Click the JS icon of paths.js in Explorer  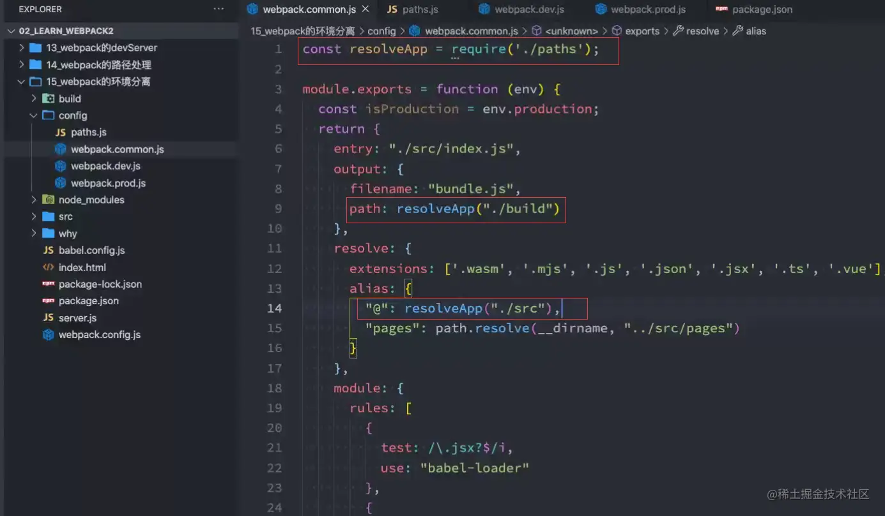pyautogui.click(x=61, y=132)
